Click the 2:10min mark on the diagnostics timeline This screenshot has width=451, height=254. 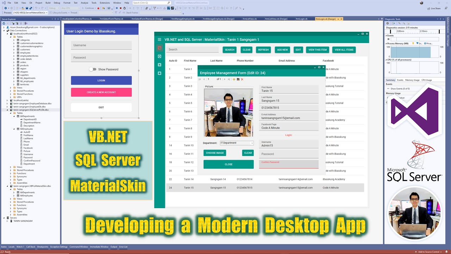pos(423,31)
